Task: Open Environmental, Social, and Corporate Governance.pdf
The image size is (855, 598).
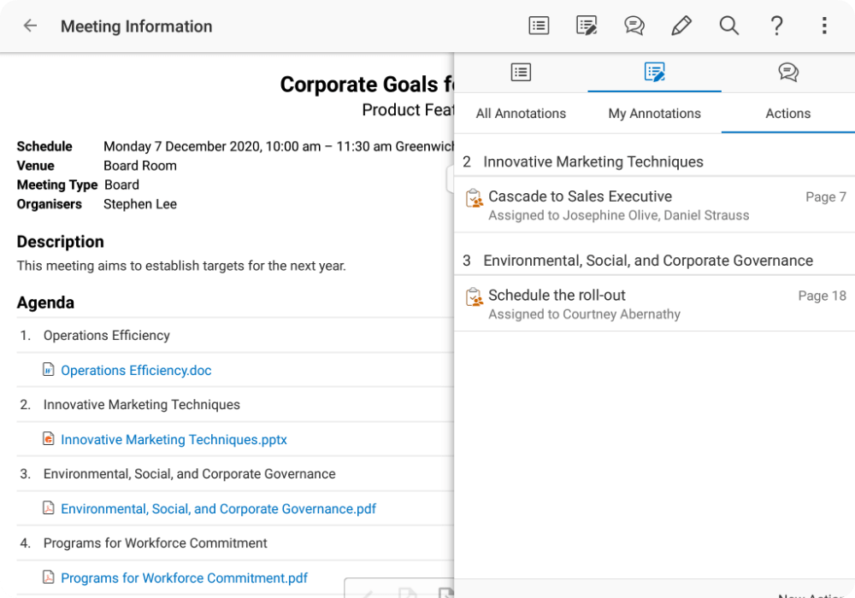Action: tap(218, 509)
